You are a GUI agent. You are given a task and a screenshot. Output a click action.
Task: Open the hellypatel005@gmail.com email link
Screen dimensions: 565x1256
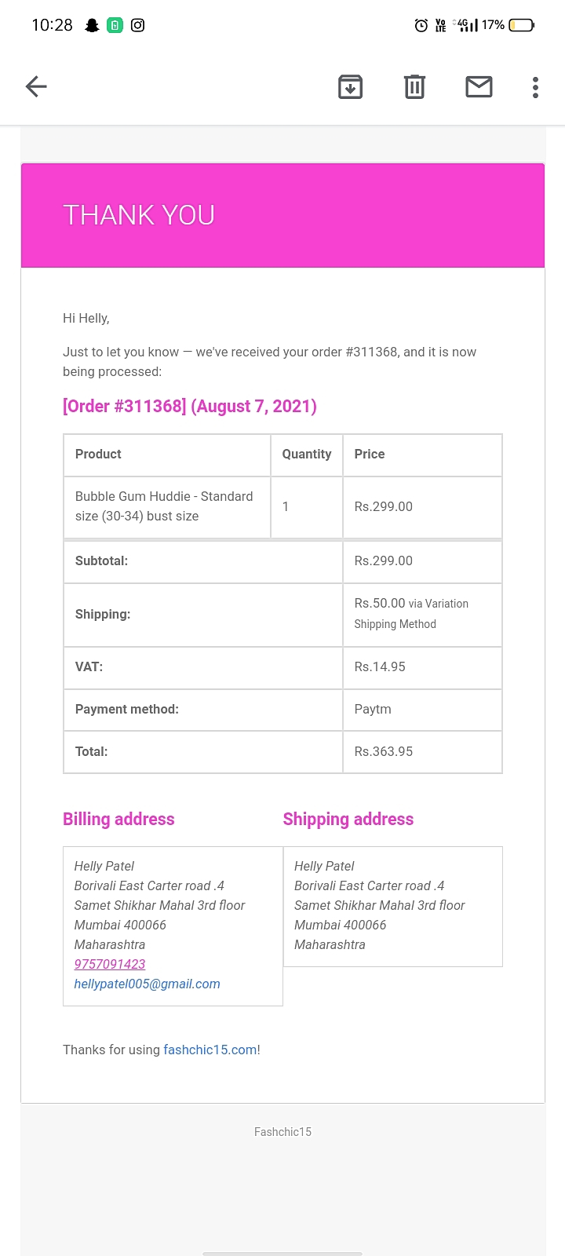pos(147,984)
